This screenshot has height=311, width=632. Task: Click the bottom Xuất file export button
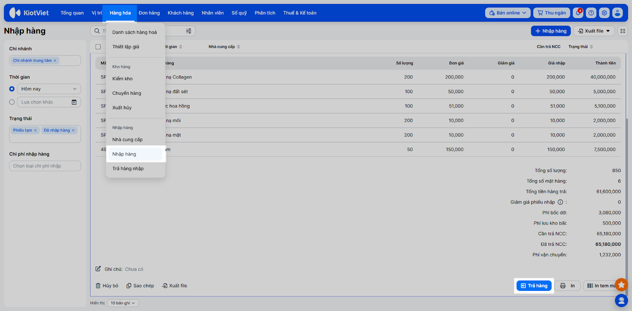[175, 286]
